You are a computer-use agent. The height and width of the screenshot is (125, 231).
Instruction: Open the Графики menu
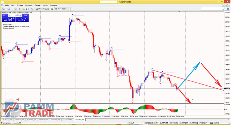click(x=29, y=5)
